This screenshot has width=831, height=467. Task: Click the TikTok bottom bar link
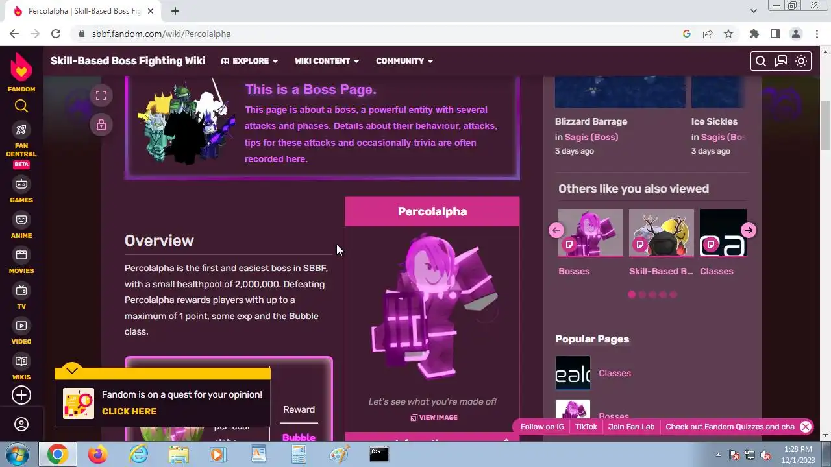point(586,427)
